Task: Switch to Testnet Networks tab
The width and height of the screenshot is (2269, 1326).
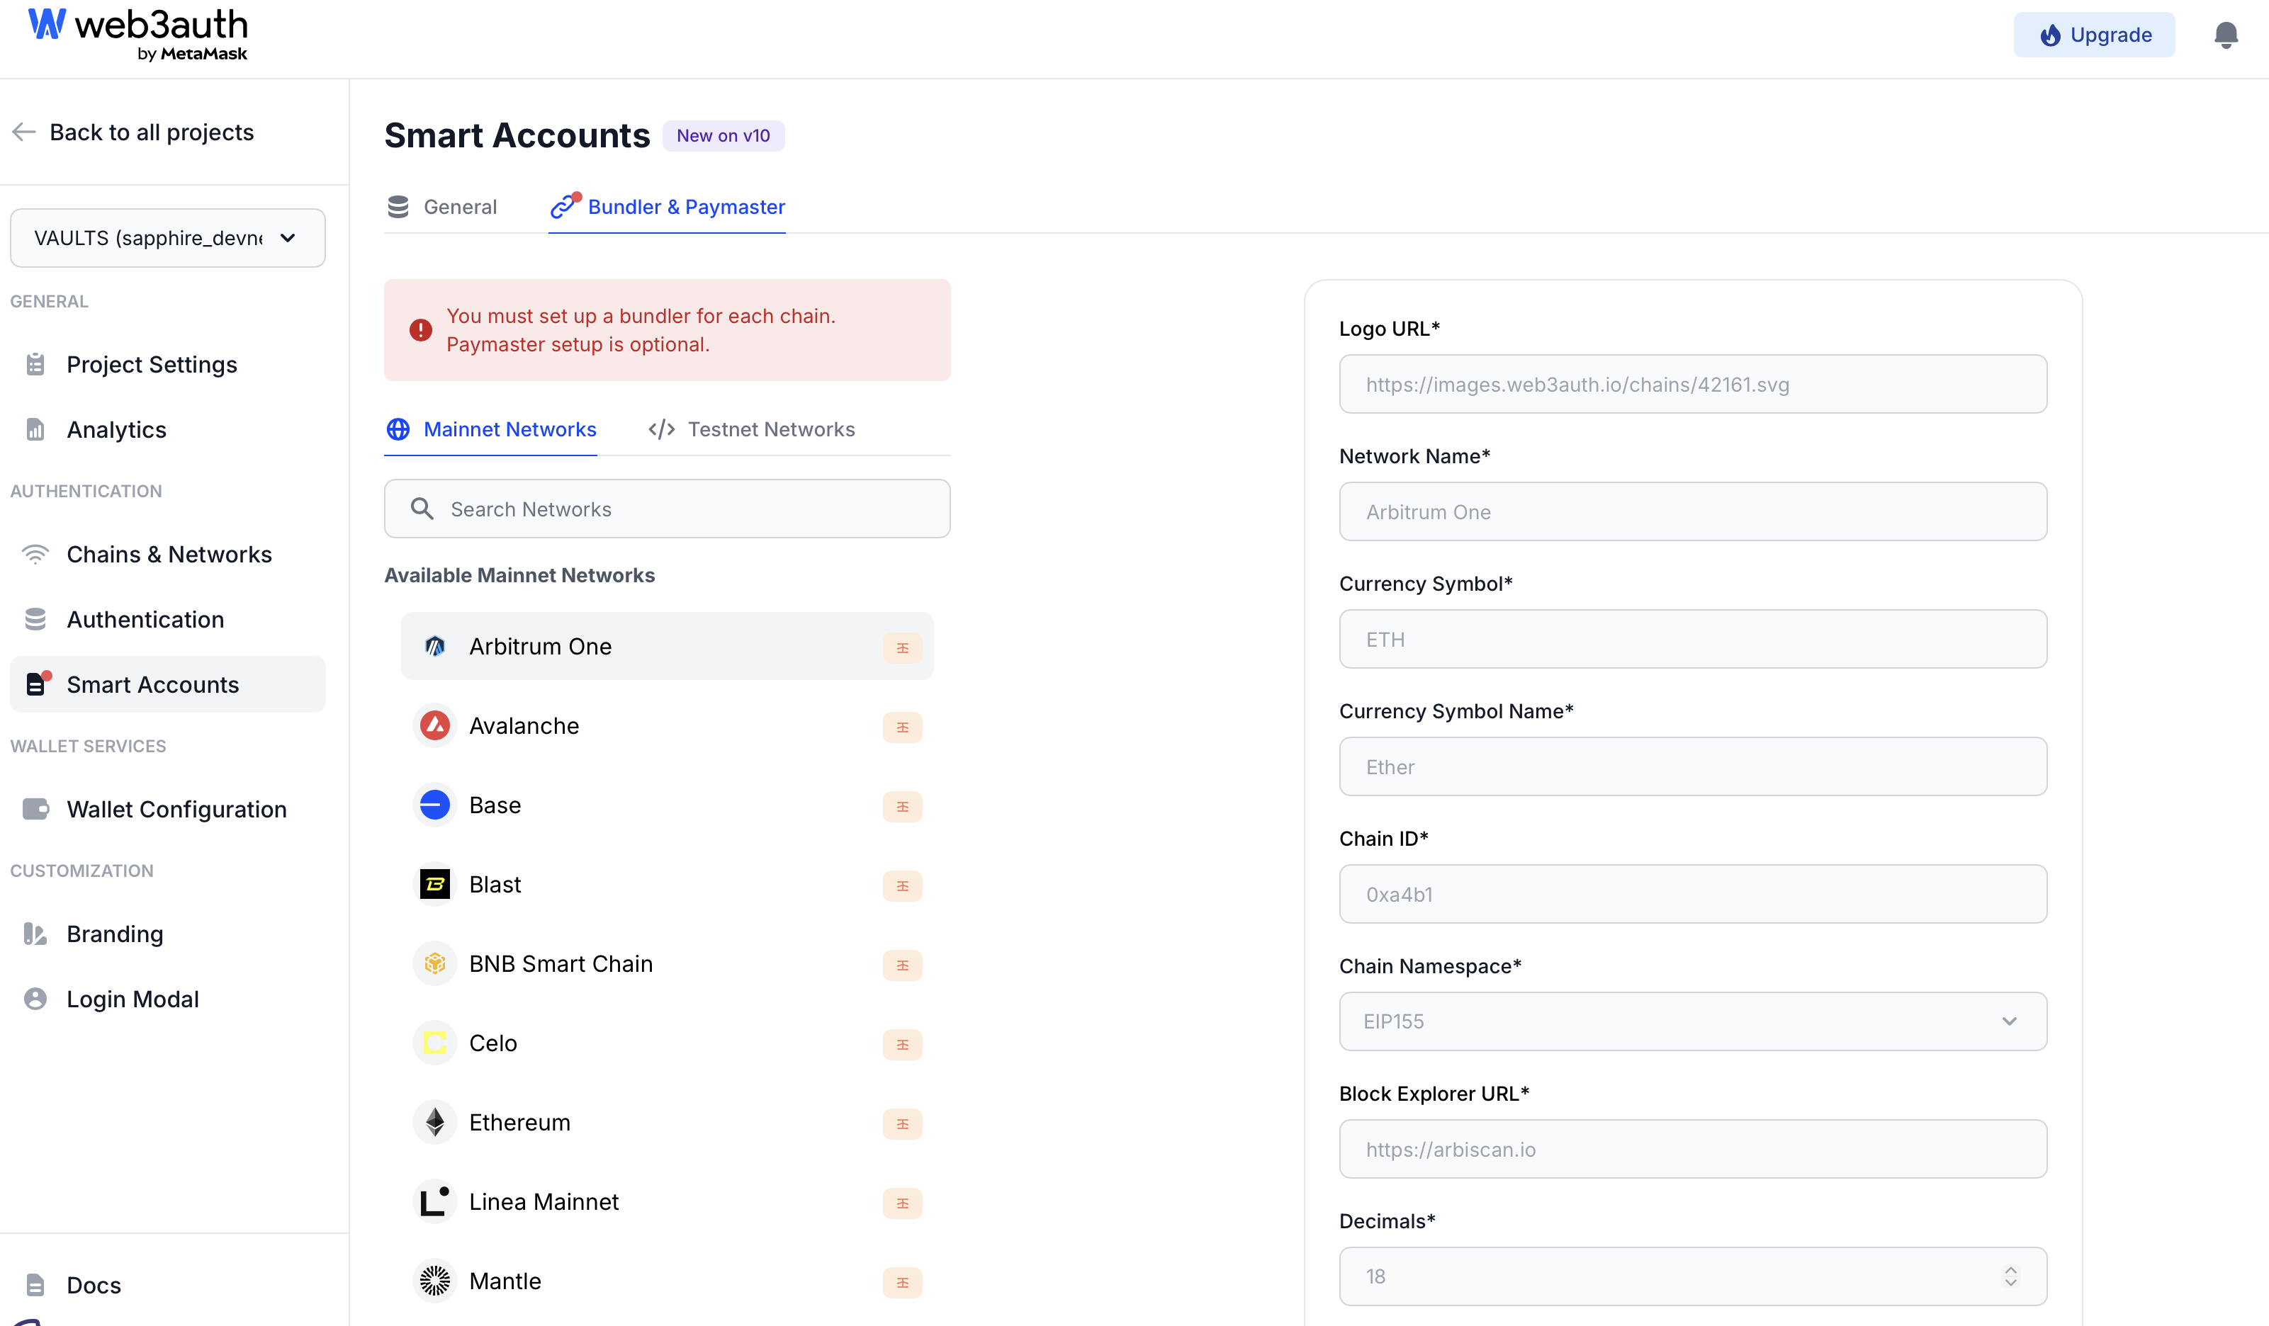Action: (x=752, y=429)
